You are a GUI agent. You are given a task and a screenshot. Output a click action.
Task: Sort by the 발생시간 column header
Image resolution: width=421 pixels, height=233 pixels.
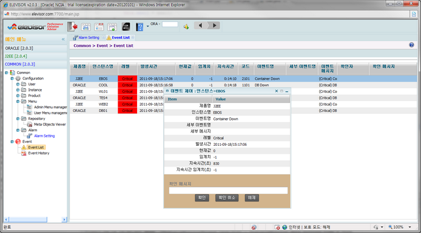point(157,69)
